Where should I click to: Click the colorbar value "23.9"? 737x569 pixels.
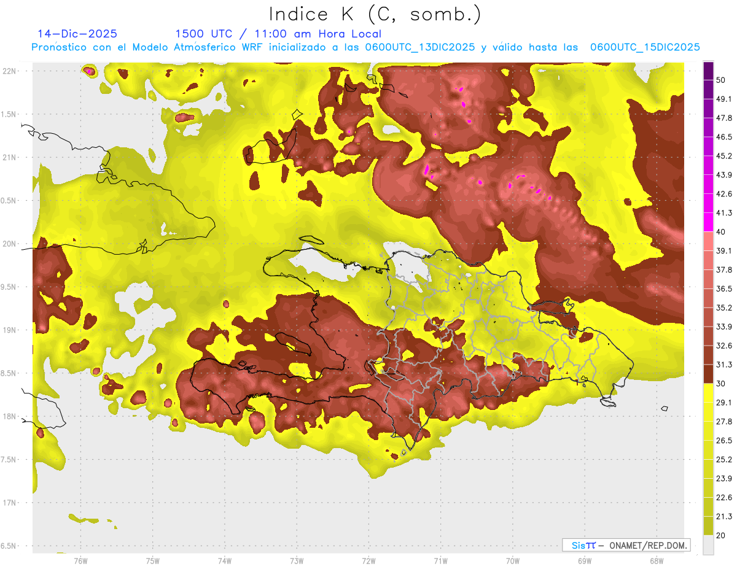coord(724,479)
